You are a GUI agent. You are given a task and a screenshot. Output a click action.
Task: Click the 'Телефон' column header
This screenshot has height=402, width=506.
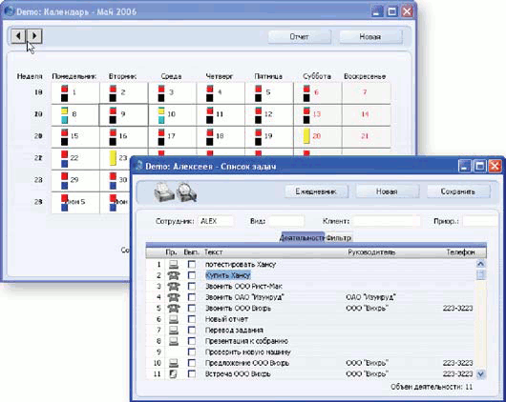460,252
